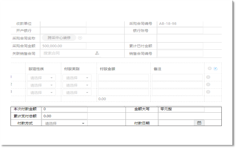Remove the second table row via its delete icon
The image size is (236, 148).
coord(208,84)
